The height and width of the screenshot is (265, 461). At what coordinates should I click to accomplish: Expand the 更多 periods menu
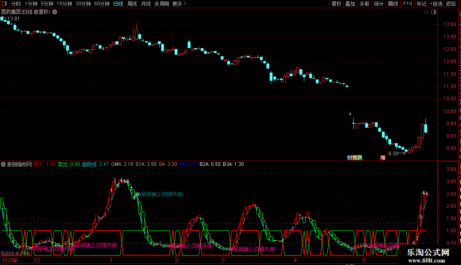tap(180, 4)
